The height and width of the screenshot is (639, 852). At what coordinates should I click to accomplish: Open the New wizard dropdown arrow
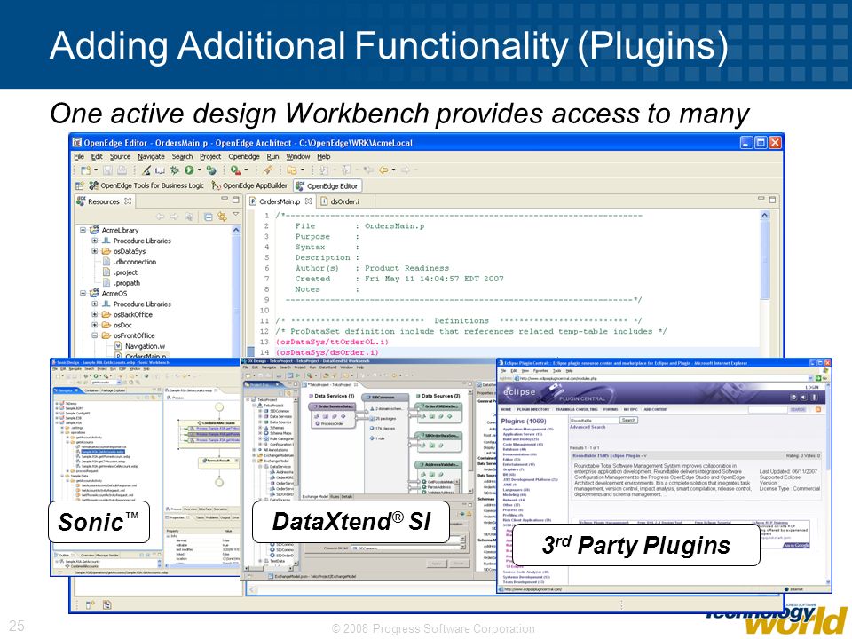pyautogui.click(x=96, y=170)
